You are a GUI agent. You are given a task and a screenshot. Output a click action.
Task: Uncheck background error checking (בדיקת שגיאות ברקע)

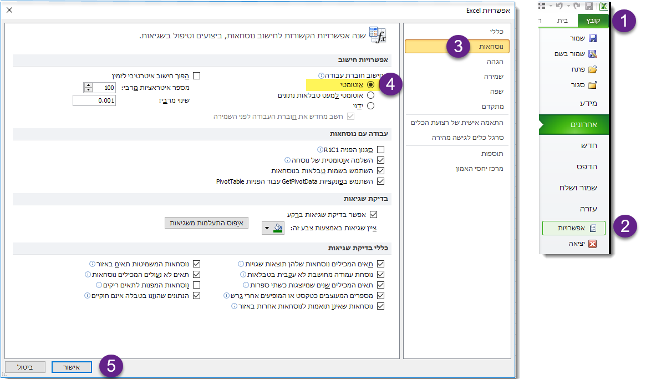pos(373,214)
